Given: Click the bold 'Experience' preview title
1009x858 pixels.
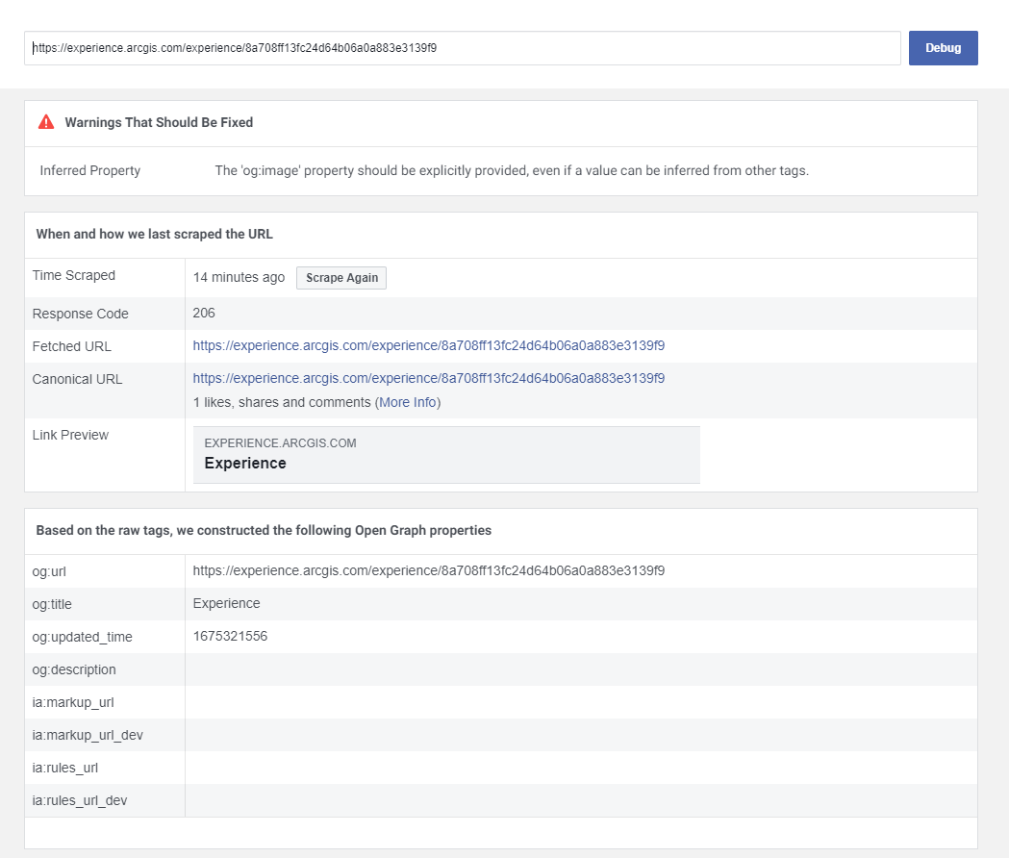Looking at the screenshot, I should click(x=245, y=464).
